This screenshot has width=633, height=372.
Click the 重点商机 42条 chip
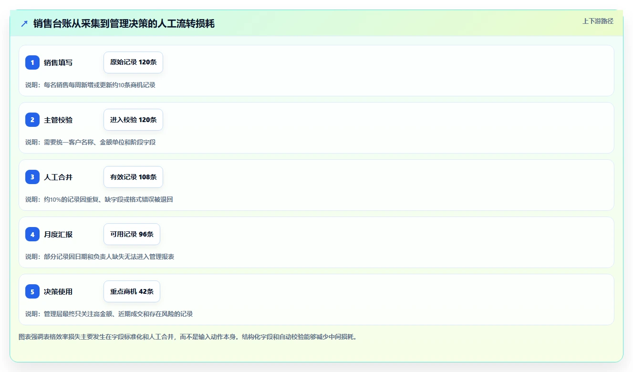click(132, 291)
